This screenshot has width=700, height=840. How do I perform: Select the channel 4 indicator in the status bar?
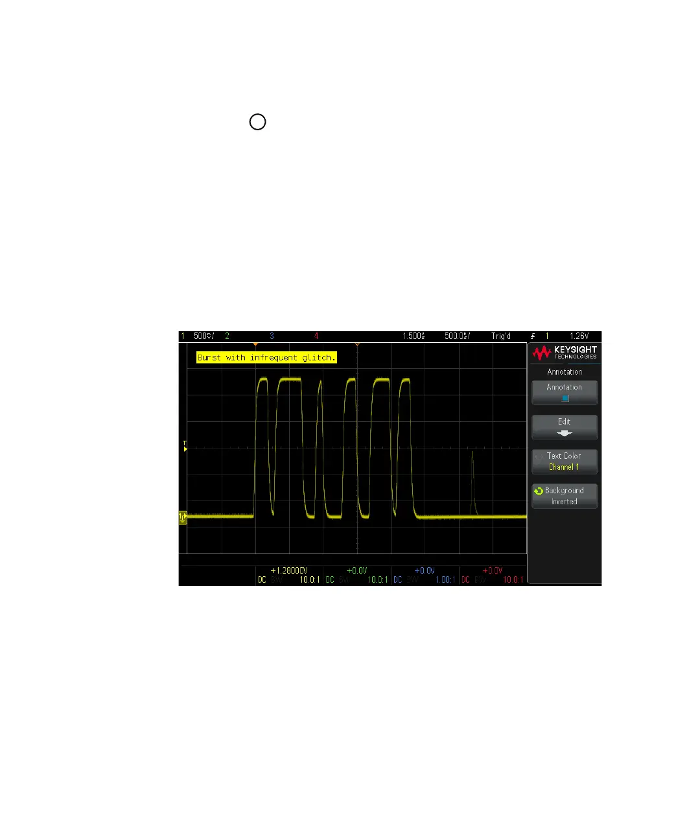click(316, 336)
